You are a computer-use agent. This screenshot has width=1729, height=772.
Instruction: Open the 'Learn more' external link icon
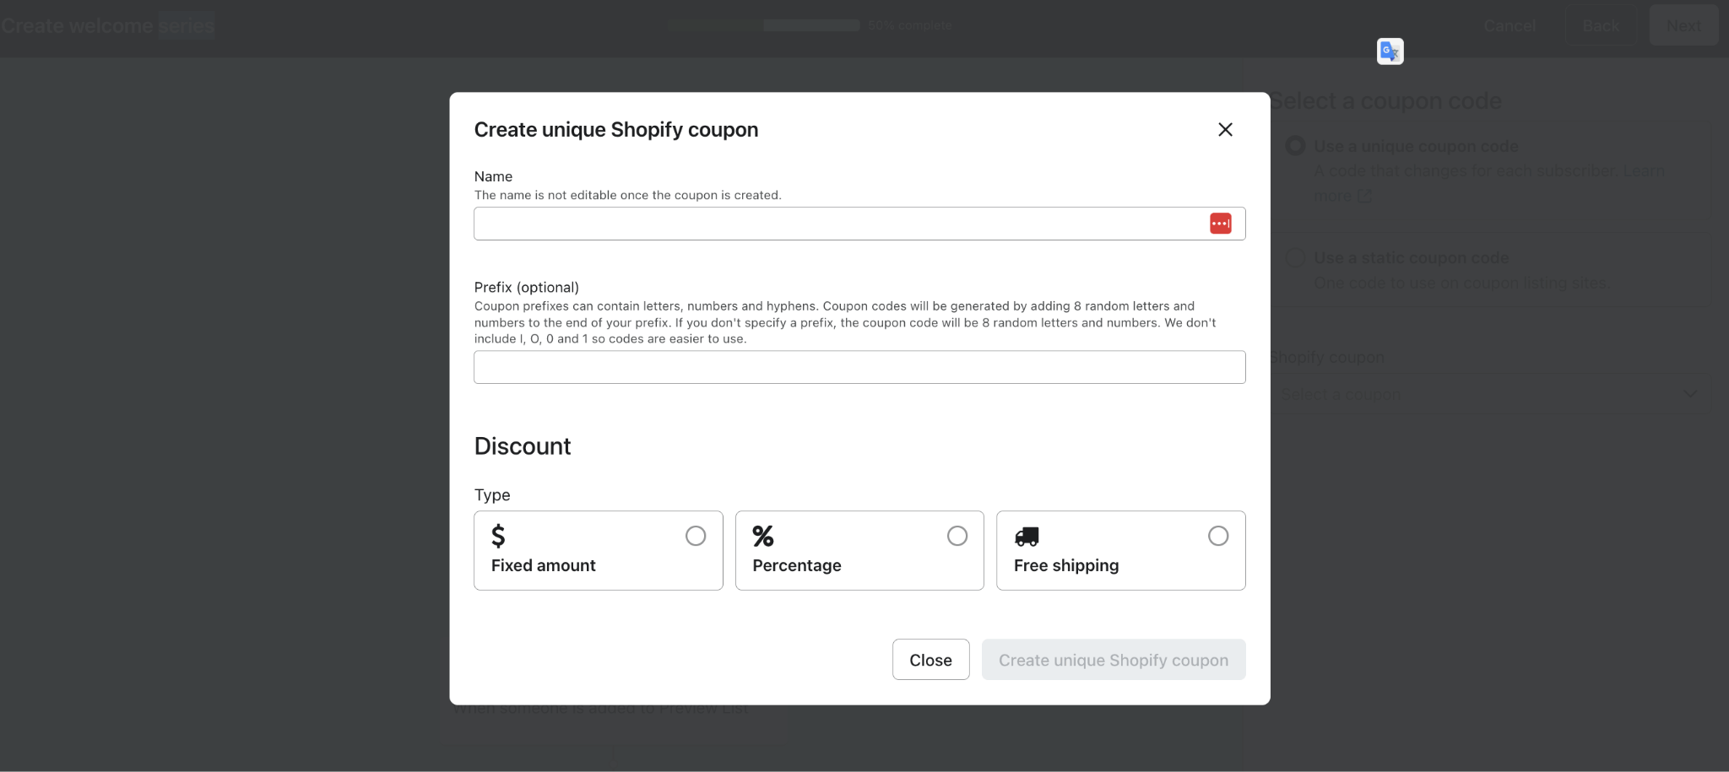[x=1364, y=196]
